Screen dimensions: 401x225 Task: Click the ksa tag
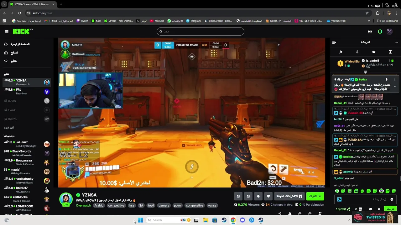pyautogui.click(x=132, y=206)
